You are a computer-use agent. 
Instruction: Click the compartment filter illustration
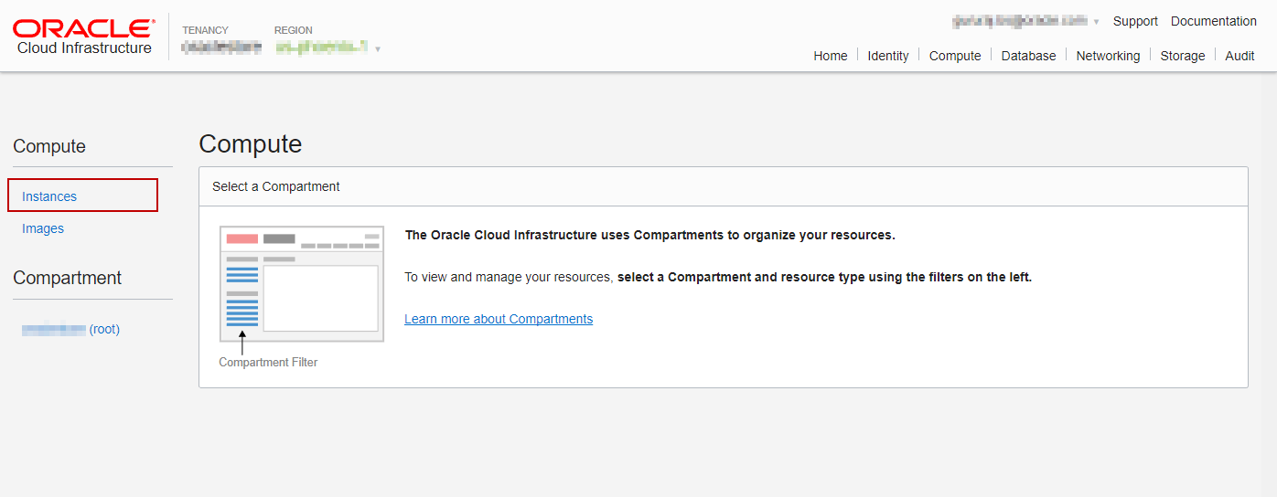[302, 283]
